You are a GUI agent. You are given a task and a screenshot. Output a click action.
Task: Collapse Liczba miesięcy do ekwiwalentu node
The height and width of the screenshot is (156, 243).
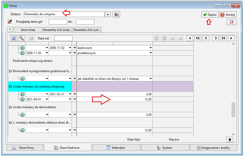tap(10, 107)
